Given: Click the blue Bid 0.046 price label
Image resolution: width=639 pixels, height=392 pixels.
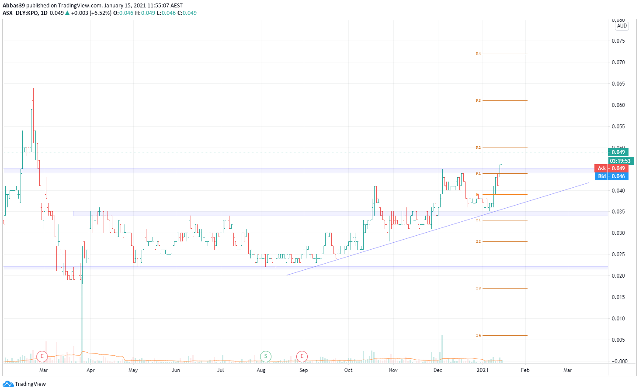Looking at the screenshot, I should point(612,176).
